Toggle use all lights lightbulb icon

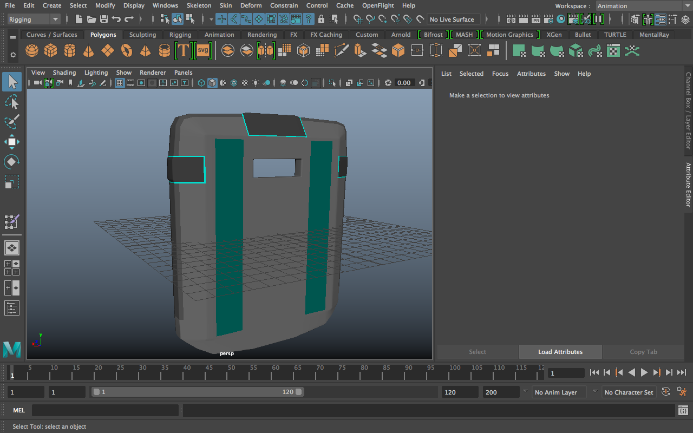[256, 83]
